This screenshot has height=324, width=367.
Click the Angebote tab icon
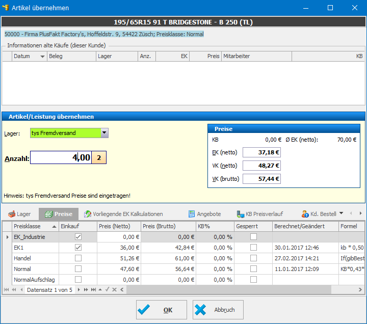[192, 214]
